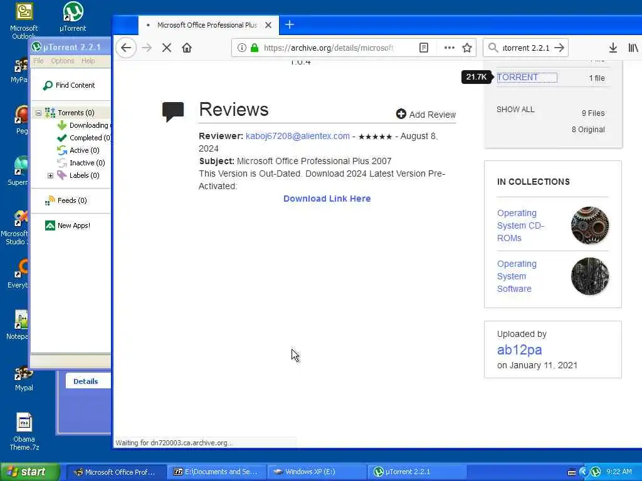The image size is (642, 481).
Task: Click the Details tab behind µTorrent window
Action: [x=85, y=381]
